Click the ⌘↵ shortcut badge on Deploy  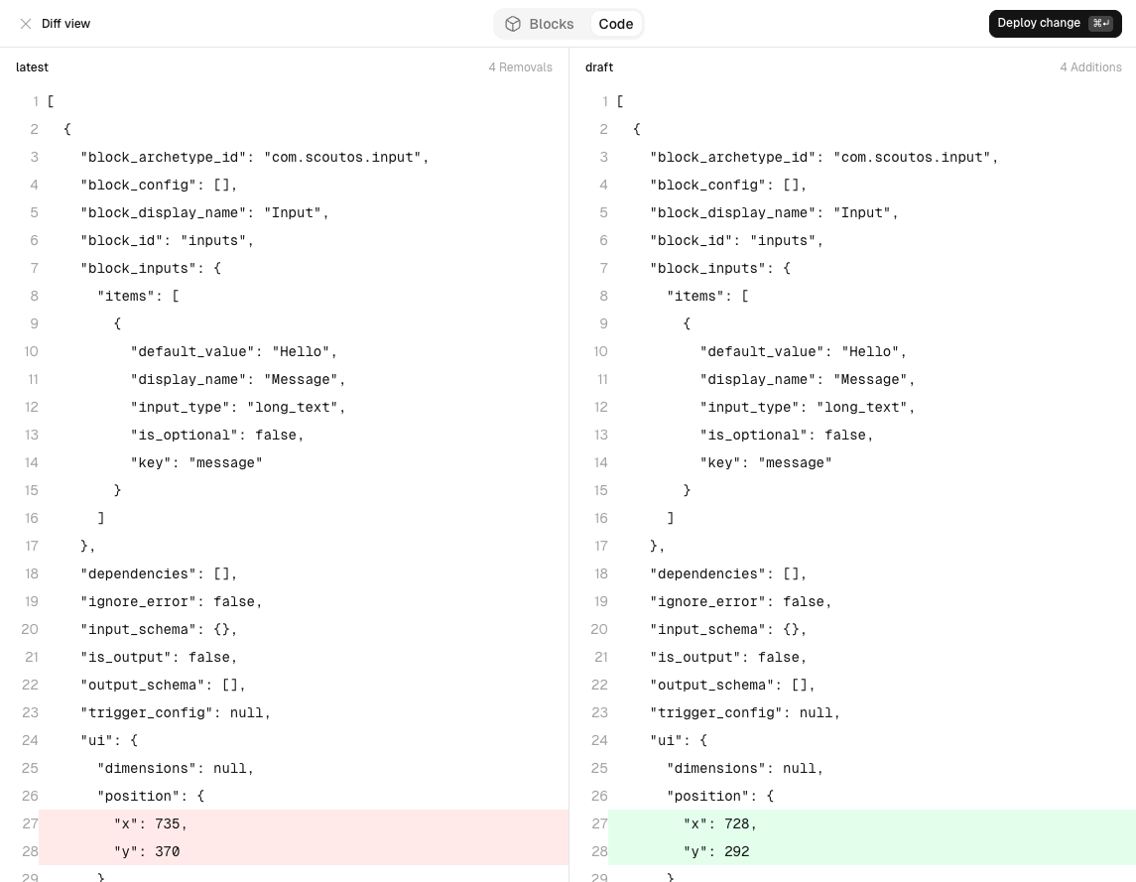click(1100, 24)
